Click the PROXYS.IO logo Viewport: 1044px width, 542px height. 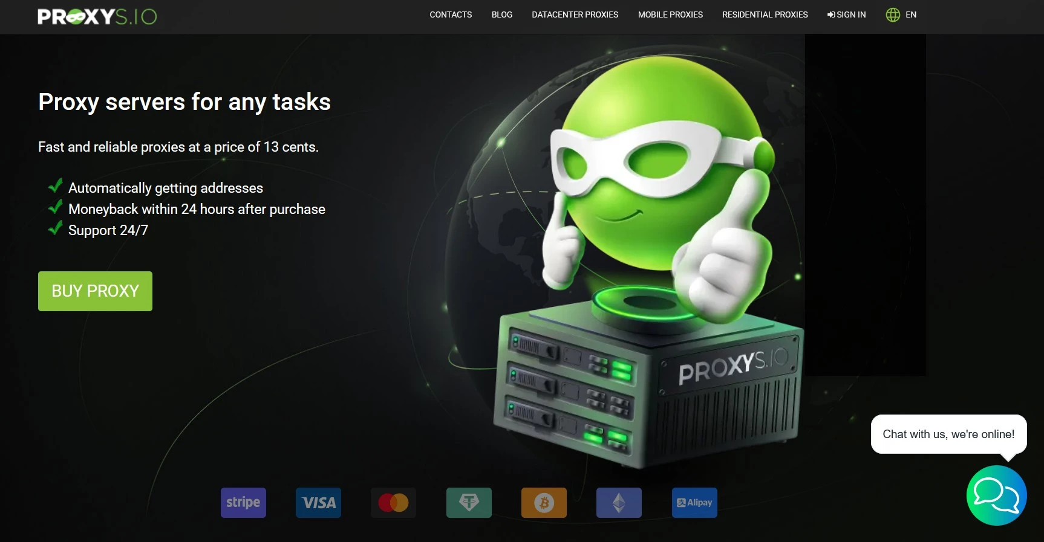97,16
